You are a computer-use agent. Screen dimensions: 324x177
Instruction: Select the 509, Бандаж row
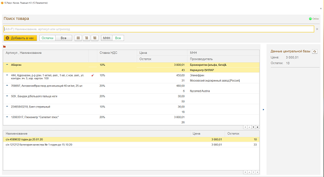(131, 99)
